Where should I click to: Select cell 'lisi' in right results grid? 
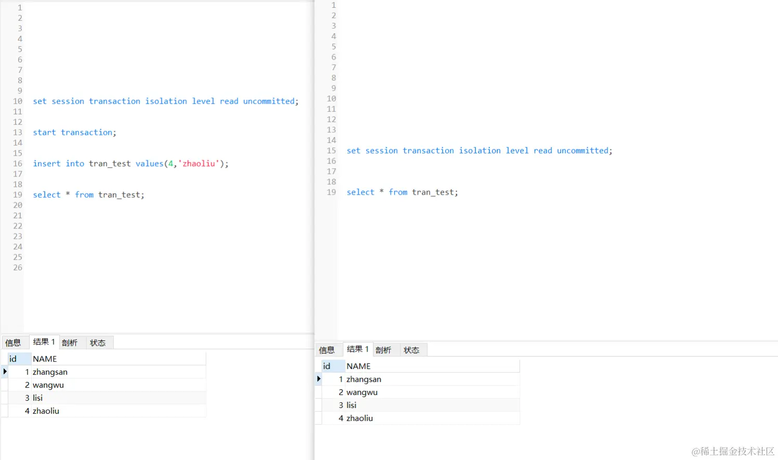tap(432, 405)
